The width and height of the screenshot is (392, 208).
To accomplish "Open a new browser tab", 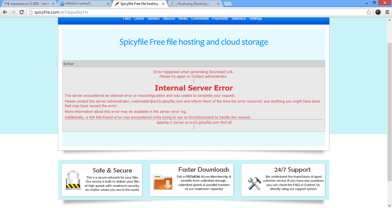I will [228, 4].
